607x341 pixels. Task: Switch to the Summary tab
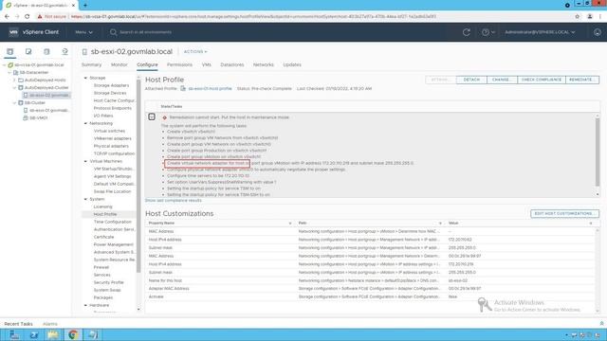91,64
